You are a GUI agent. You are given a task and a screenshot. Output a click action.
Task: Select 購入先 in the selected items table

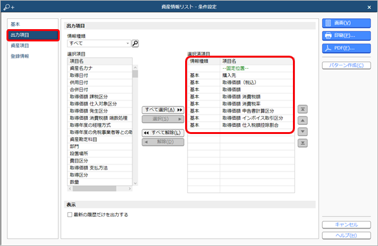[241, 76]
